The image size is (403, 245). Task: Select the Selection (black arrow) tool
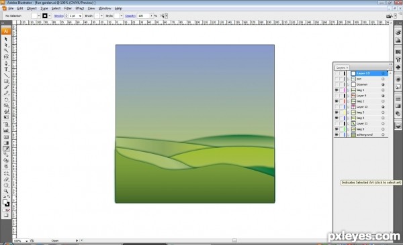point(6,39)
